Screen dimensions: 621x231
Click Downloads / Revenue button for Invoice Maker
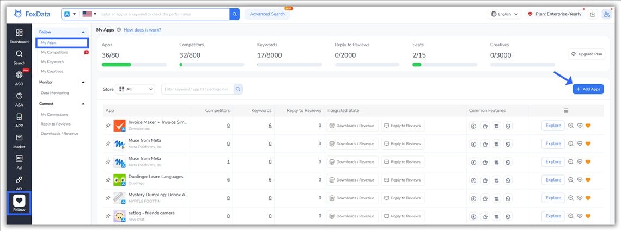tap(352, 126)
